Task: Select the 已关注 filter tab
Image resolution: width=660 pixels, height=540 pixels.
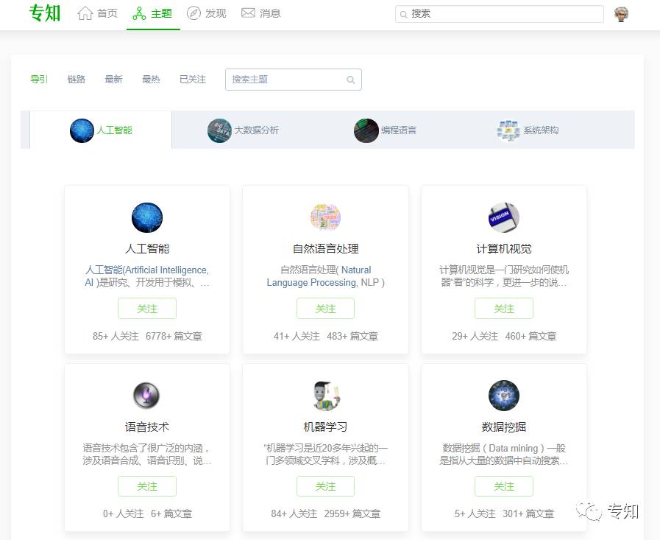Action: 193,80
